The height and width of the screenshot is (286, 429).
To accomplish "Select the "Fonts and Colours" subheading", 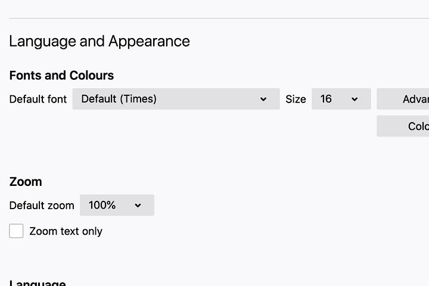I will [x=61, y=76].
